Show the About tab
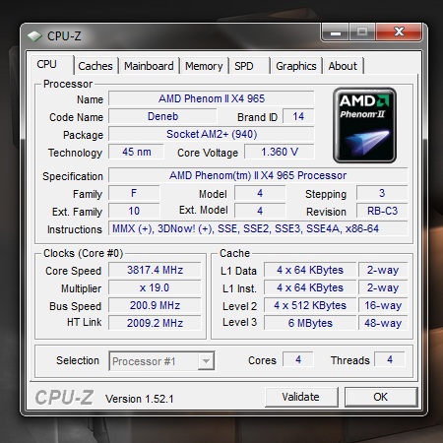Viewport: 443px width, 443px height. [343, 66]
